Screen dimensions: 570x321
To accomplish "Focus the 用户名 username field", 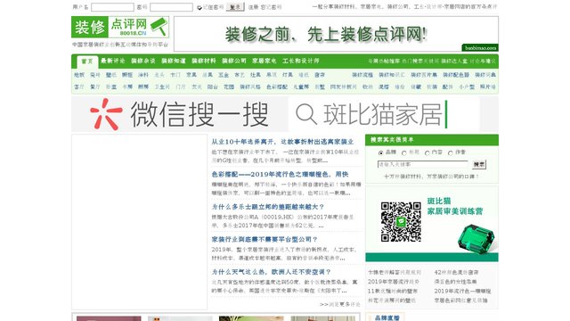I will [112, 7].
